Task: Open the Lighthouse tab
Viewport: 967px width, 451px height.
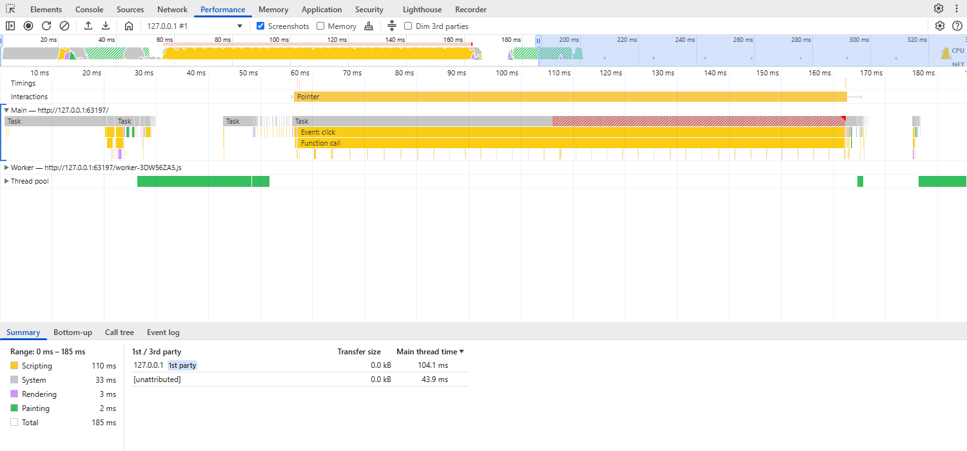Action: click(422, 10)
